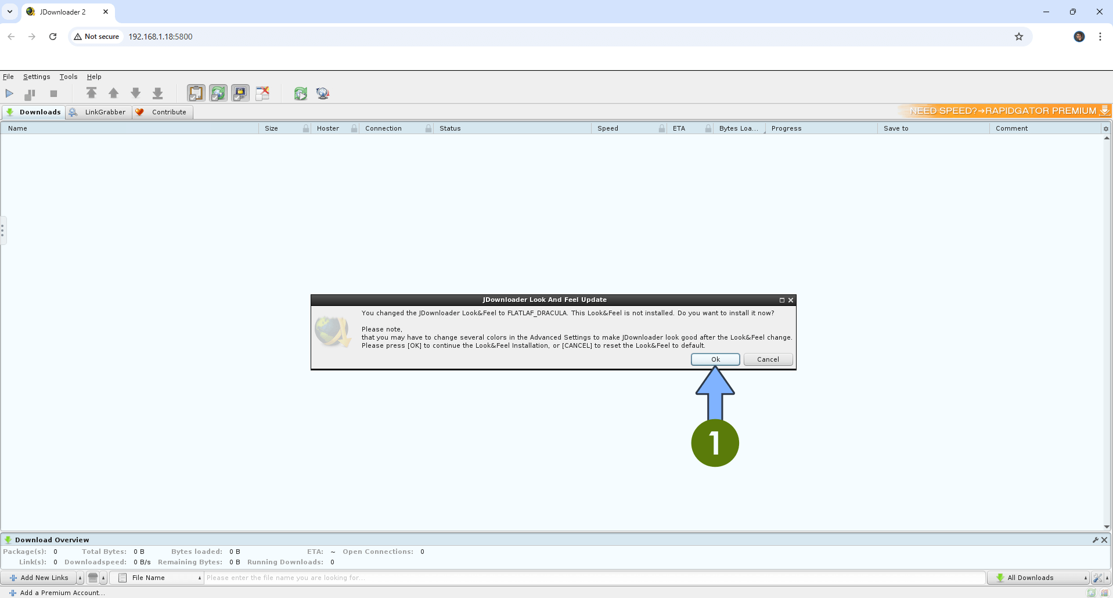
Task: Open Download Overview wrench settings
Action: point(1096,540)
